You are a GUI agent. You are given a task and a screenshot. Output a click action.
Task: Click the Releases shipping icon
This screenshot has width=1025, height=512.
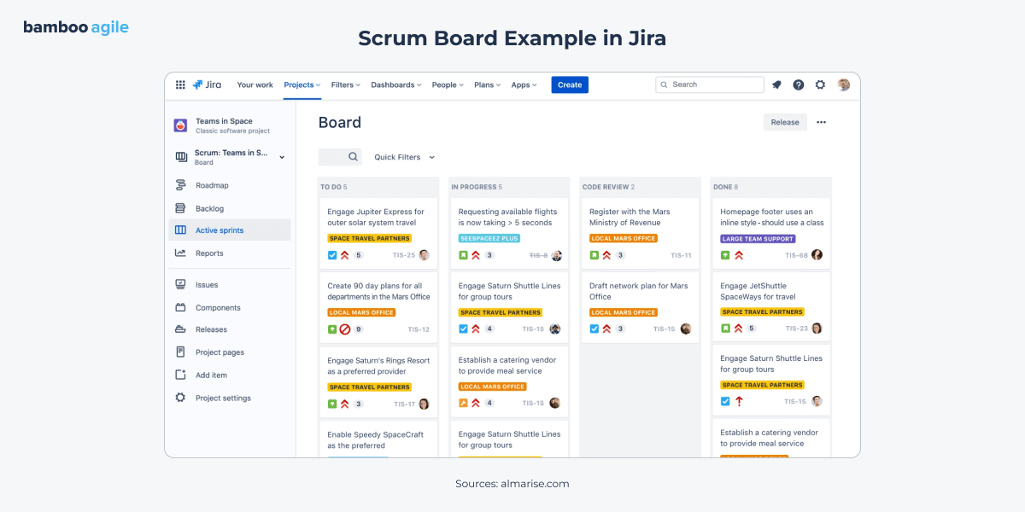pyautogui.click(x=181, y=329)
